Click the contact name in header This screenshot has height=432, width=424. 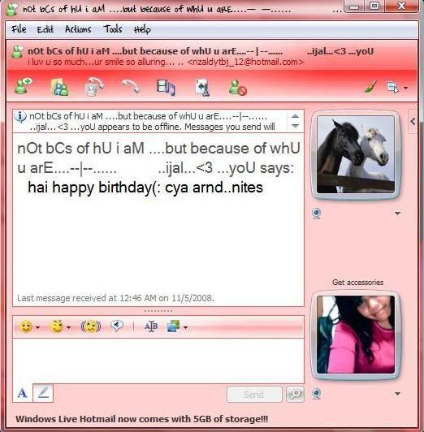[x=201, y=51]
